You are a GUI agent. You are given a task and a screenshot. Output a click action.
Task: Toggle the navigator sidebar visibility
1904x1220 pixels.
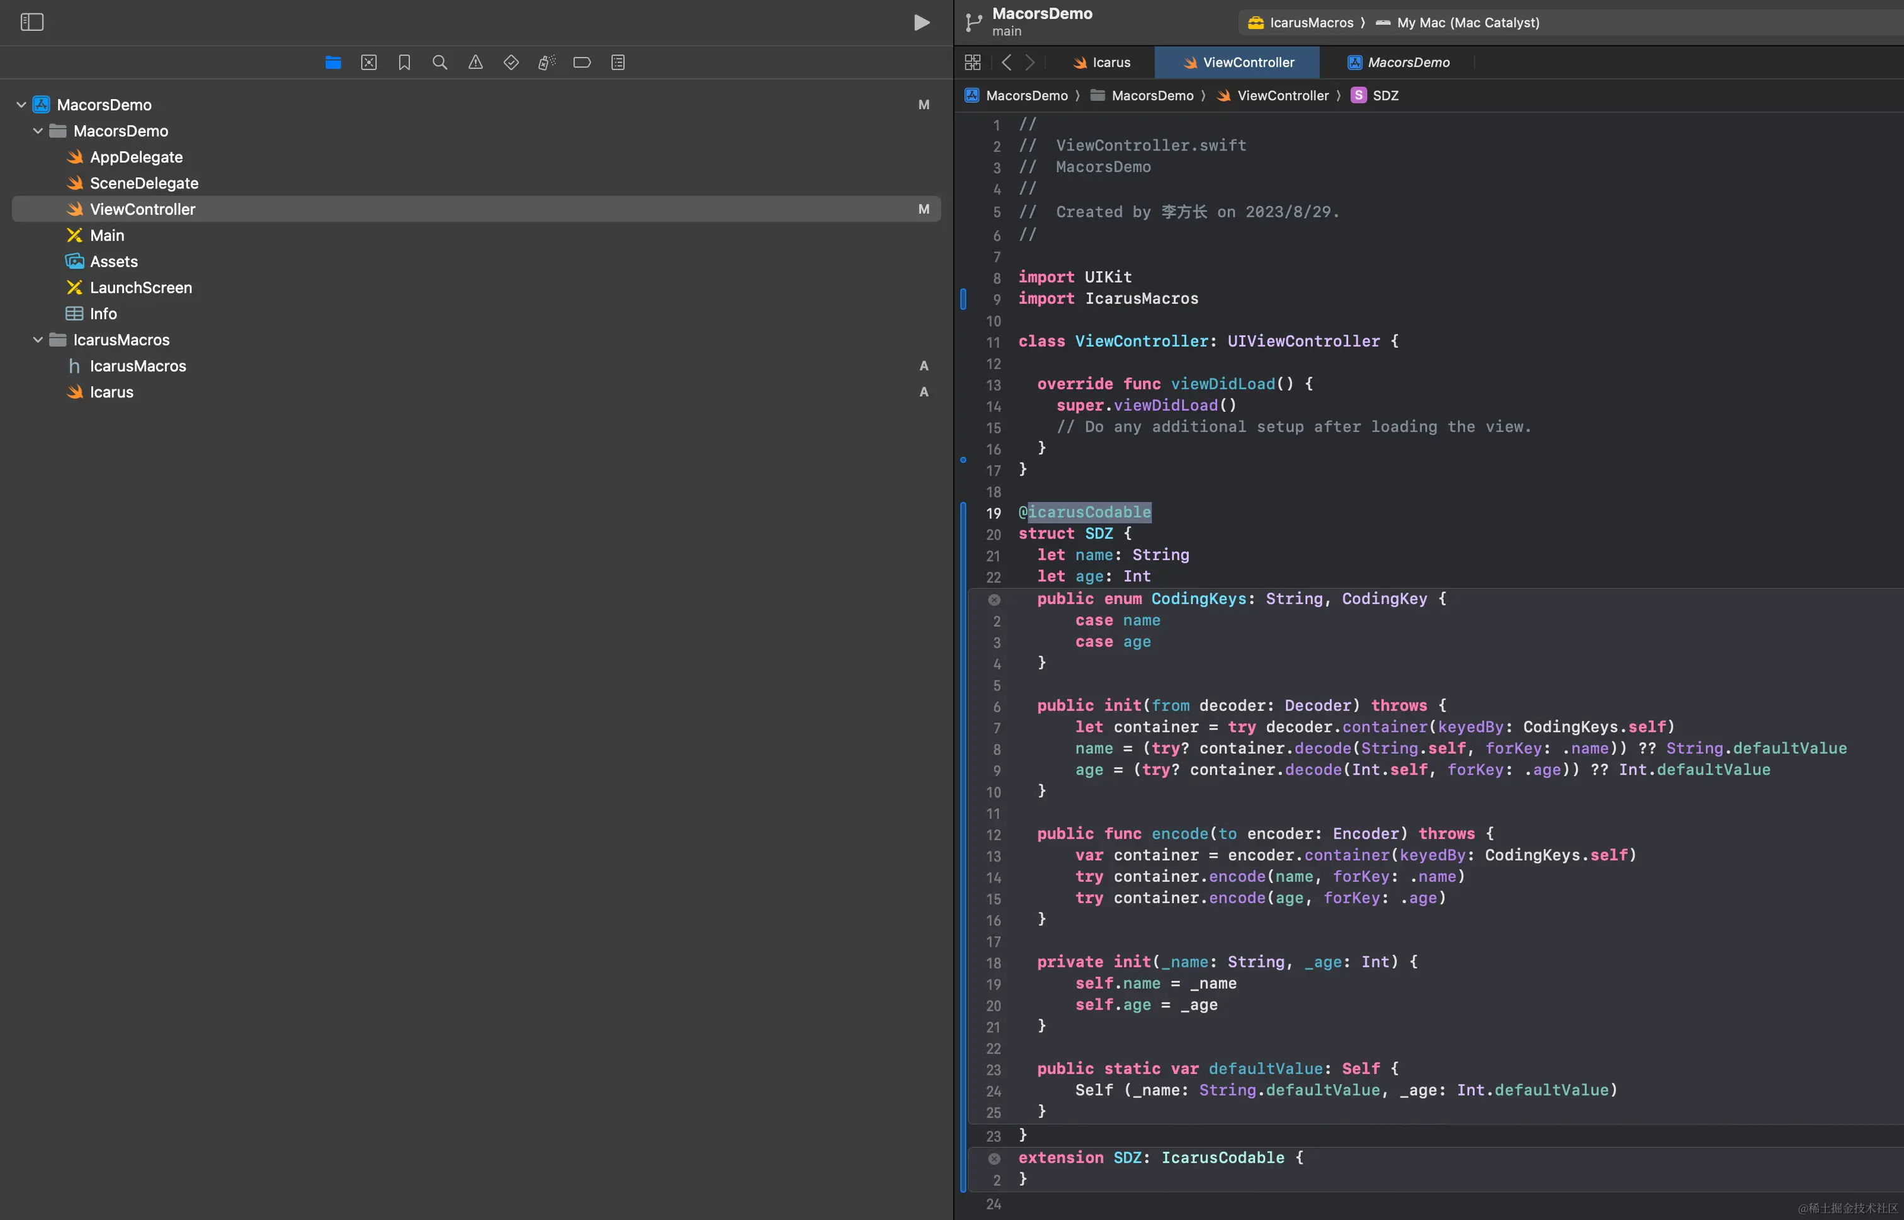click(x=31, y=21)
